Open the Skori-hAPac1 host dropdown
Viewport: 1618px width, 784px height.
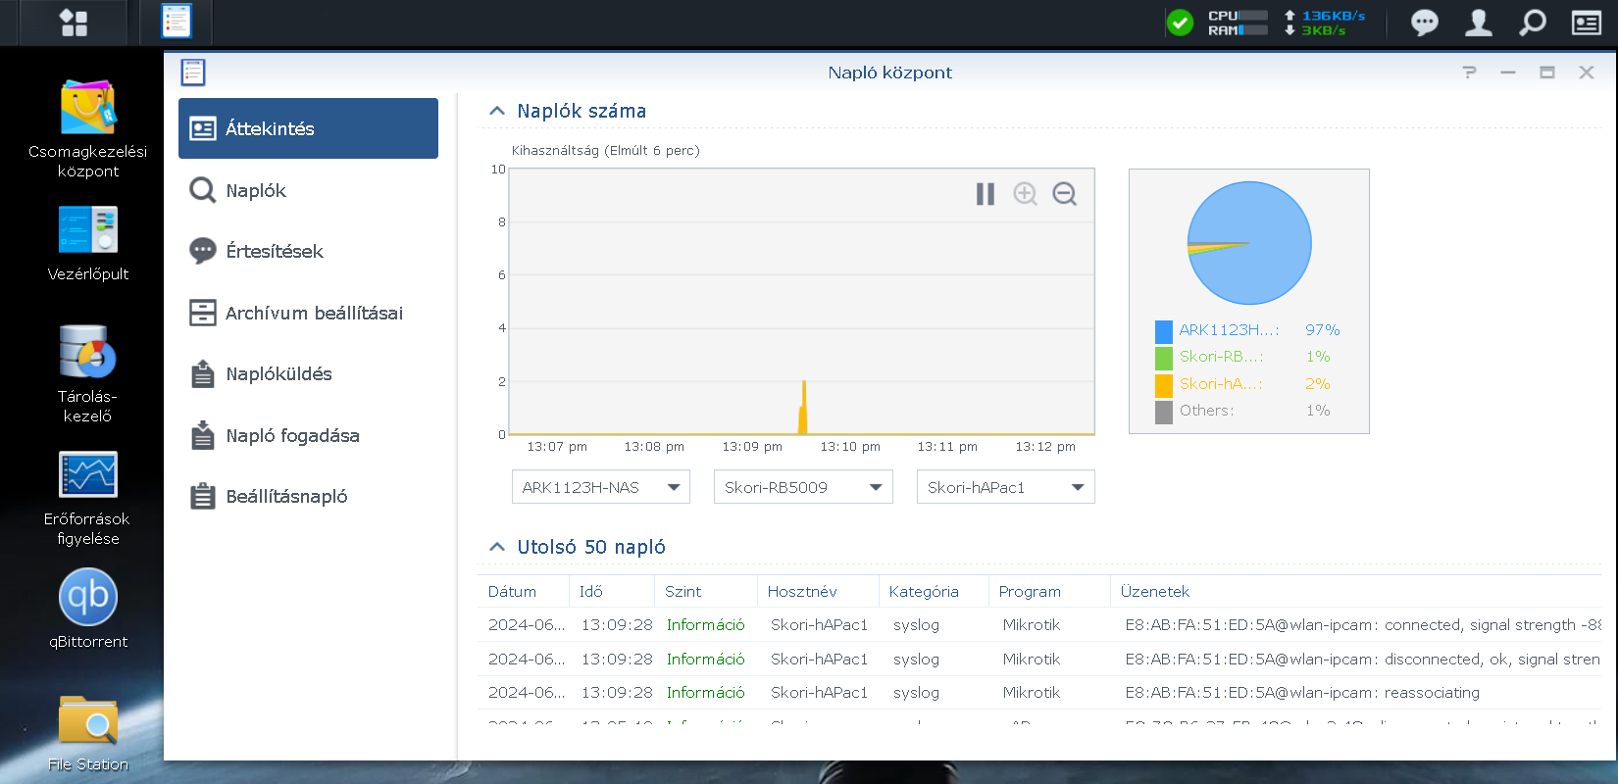tap(1005, 487)
